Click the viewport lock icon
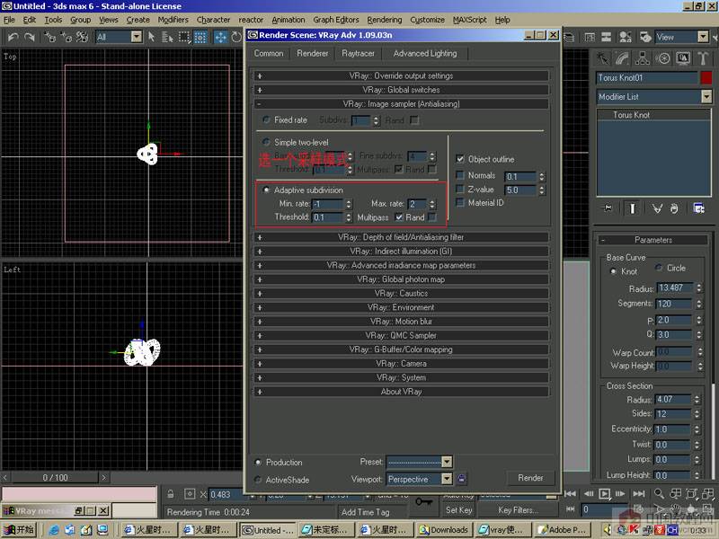 [461, 479]
